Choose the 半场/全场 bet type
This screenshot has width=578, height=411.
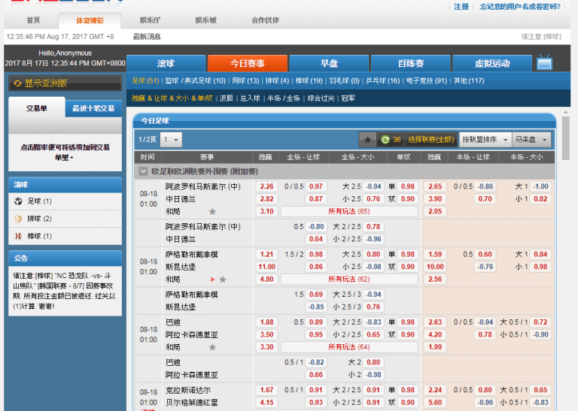pyautogui.click(x=284, y=98)
